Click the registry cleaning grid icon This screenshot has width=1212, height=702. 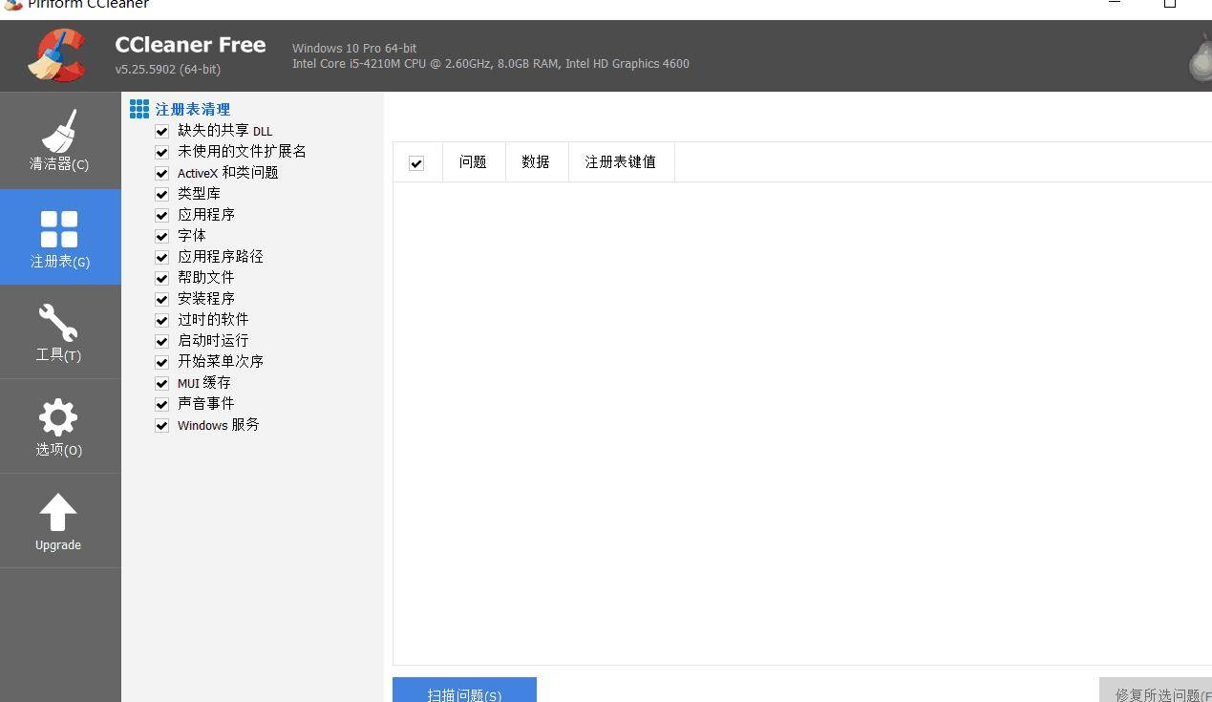(139, 109)
